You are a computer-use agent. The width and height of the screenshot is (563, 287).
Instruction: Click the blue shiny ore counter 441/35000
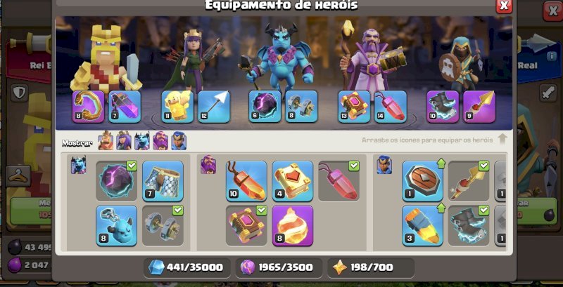click(x=187, y=267)
